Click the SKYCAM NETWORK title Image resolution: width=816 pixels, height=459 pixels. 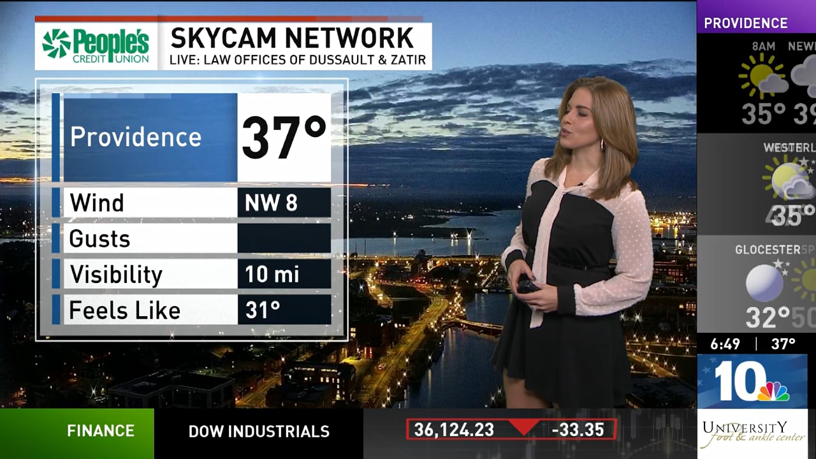292,38
